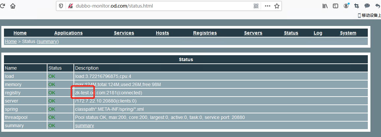Toggle the sidebar view icon
The height and width of the screenshot is (137, 381).
pyautogui.click(x=335, y=6)
